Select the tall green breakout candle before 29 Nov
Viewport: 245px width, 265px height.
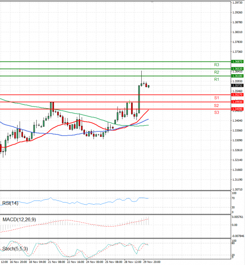(x=139, y=99)
